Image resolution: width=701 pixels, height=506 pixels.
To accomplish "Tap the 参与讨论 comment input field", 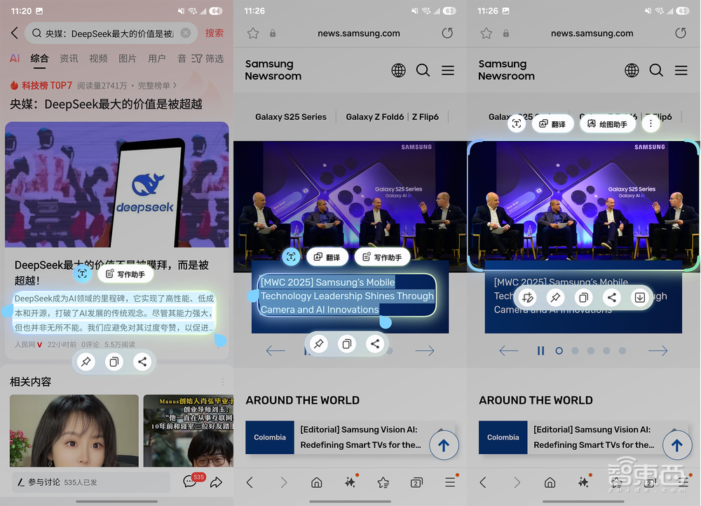I will tap(91, 482).
